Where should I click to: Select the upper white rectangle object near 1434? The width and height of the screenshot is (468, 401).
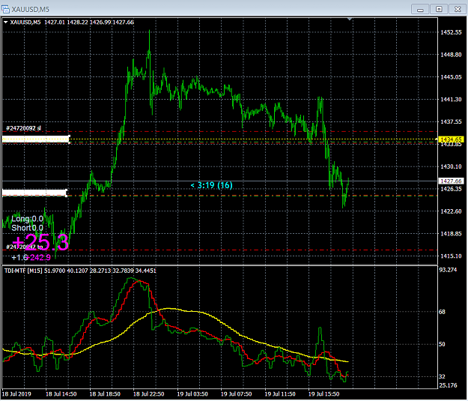click(36, 139)
